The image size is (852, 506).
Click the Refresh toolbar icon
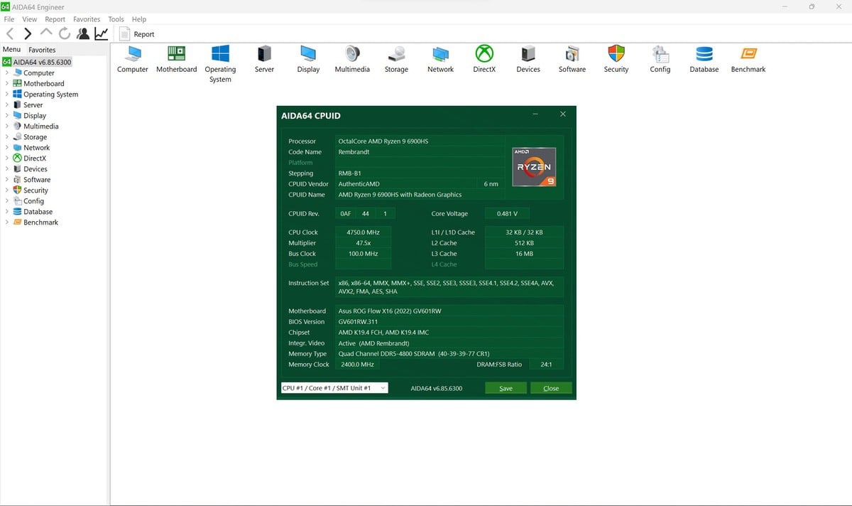click(65, 33)
